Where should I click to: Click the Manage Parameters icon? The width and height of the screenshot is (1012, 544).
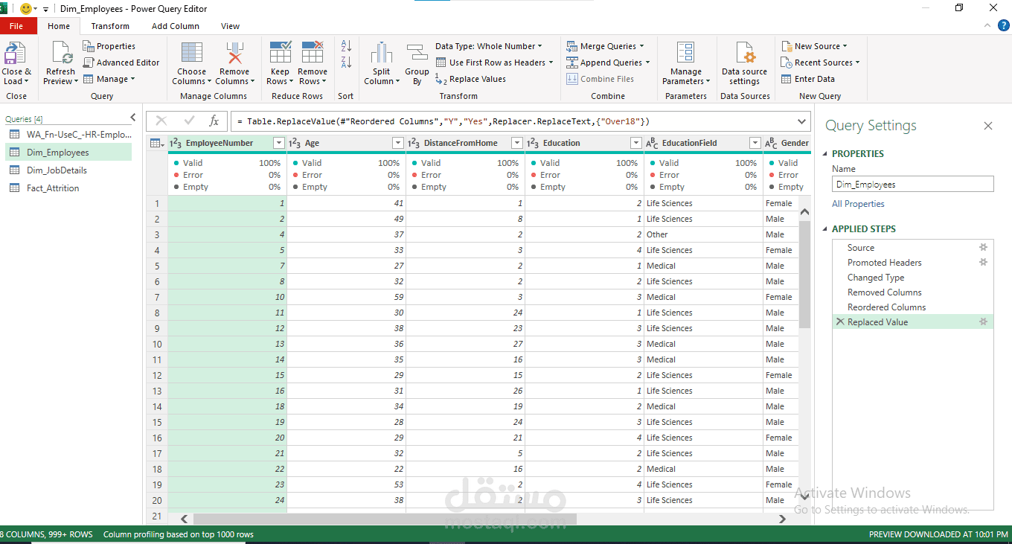point(685,54)
